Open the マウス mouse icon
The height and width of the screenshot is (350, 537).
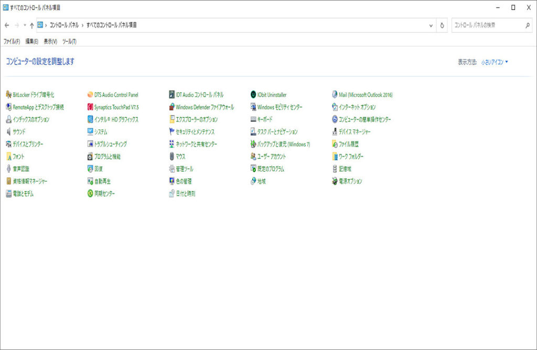point(171,156)
